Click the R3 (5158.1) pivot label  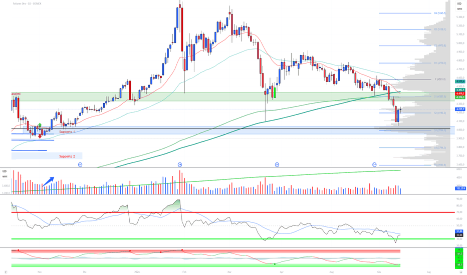(x=439, y=29)
